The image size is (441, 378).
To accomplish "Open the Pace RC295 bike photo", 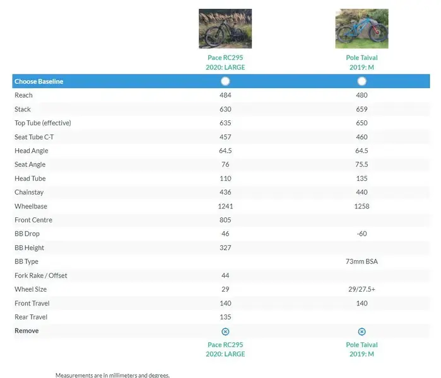I will point(225,28).
